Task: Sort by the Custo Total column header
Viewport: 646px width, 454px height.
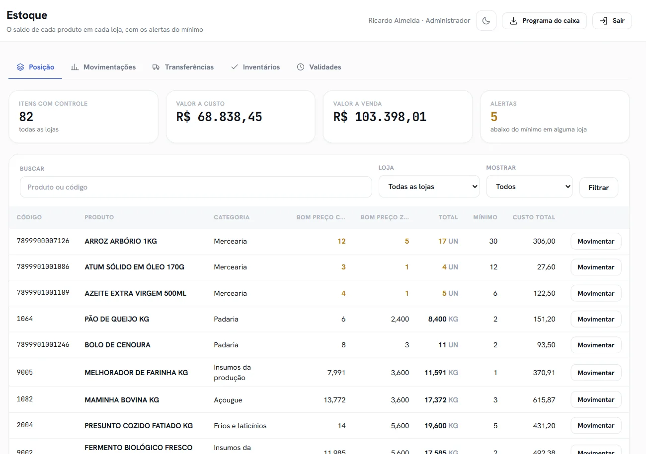Action: [534, 217]
